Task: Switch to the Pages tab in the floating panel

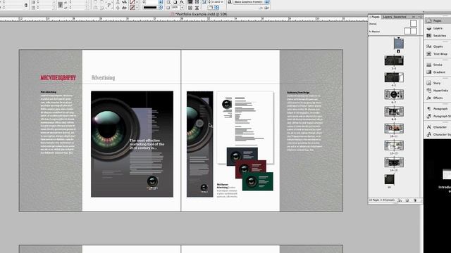Action: (375, 17)
